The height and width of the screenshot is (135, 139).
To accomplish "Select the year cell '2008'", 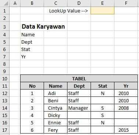I will pos(126,108).
